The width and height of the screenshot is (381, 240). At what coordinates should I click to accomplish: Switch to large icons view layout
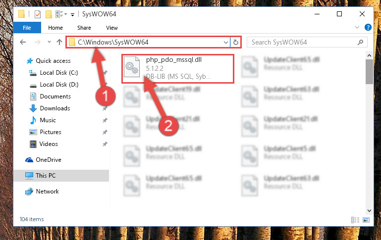366,220
